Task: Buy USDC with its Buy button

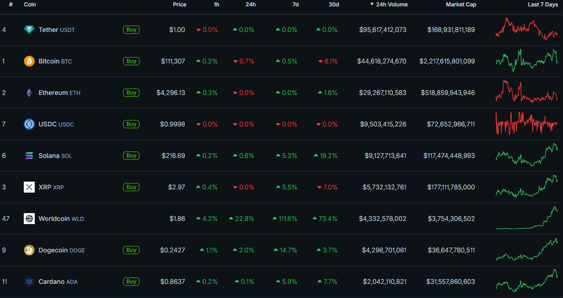Action: pos(131,124)
